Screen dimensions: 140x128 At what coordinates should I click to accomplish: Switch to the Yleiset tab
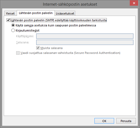click(x=11, y=13)
